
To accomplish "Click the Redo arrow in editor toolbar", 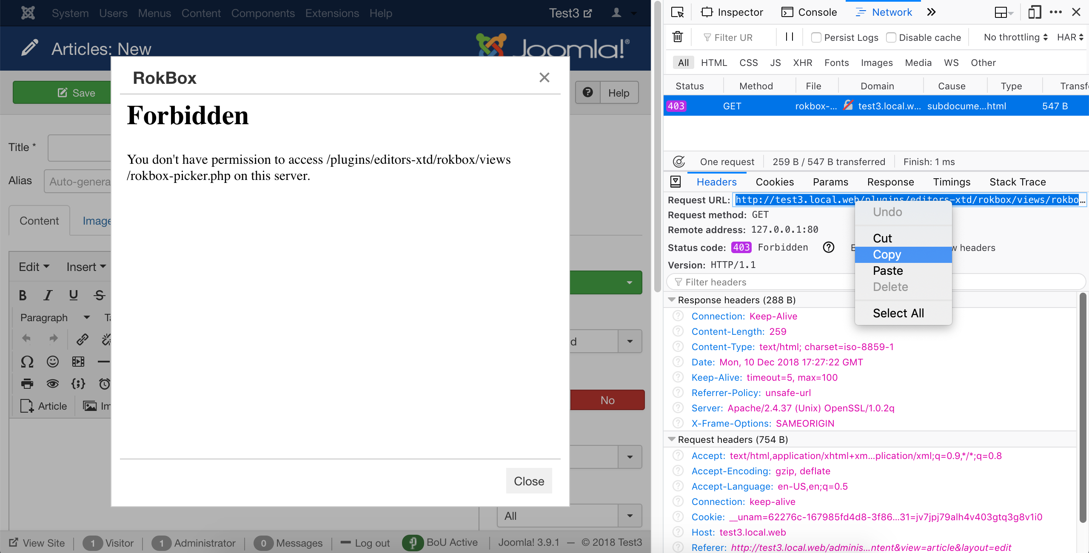I will coord(53,339).
